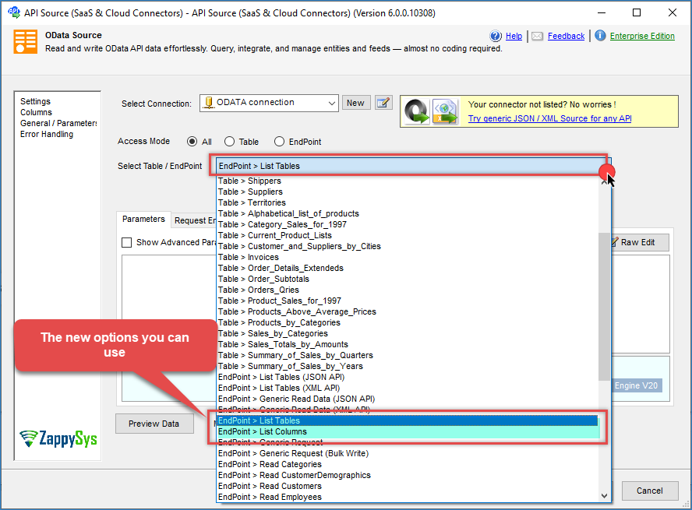Open the Select Connection dropdown

point(331,103)
